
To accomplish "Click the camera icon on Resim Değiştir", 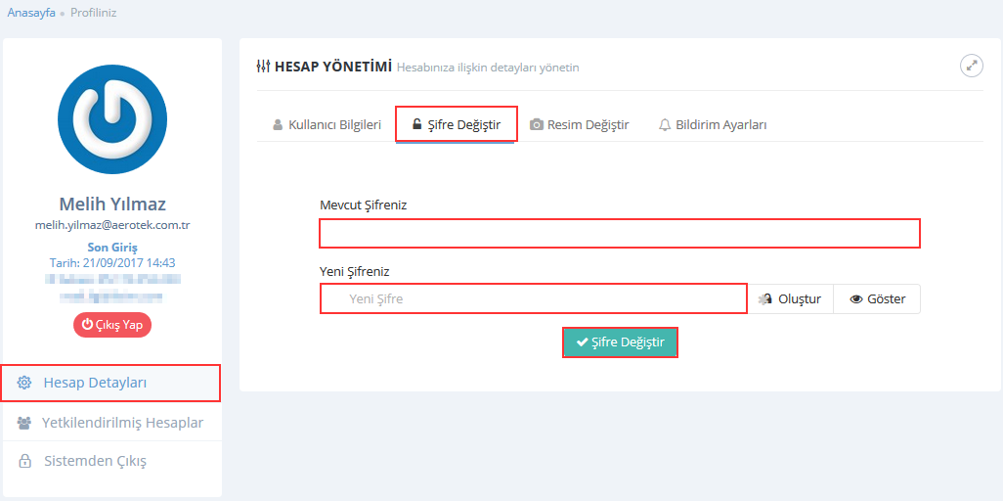I will pyautogui.click(x=537, y=125).
